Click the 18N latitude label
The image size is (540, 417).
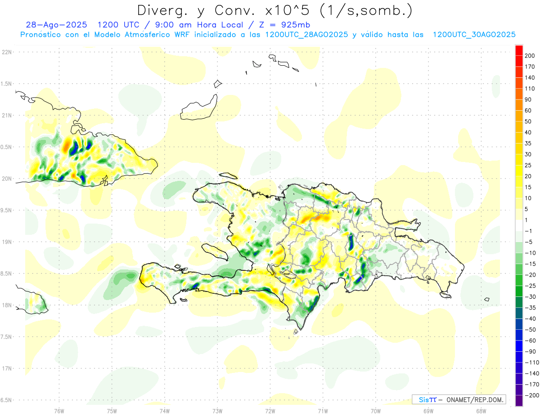pos(7,305)
